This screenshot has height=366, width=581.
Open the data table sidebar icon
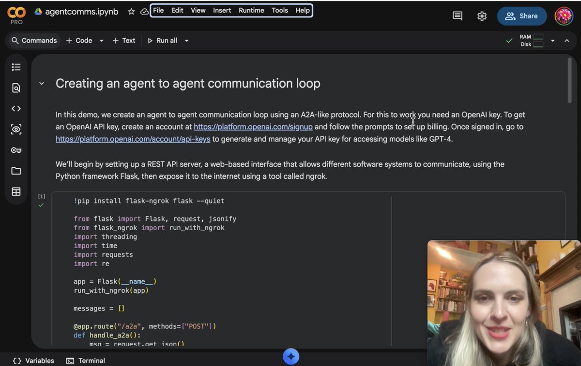(16, 191)
